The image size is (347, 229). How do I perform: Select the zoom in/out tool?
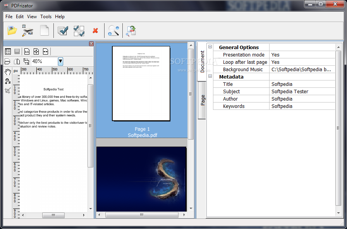pos(8,81)
